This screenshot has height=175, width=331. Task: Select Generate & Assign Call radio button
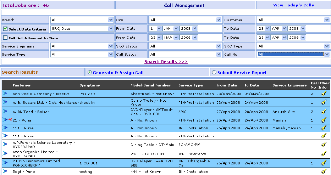(x=90, y=73)
